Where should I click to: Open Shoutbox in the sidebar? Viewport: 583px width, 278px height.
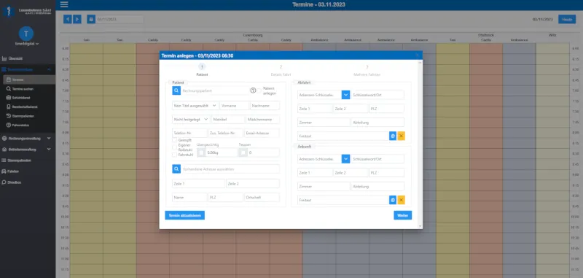(14, 182)
